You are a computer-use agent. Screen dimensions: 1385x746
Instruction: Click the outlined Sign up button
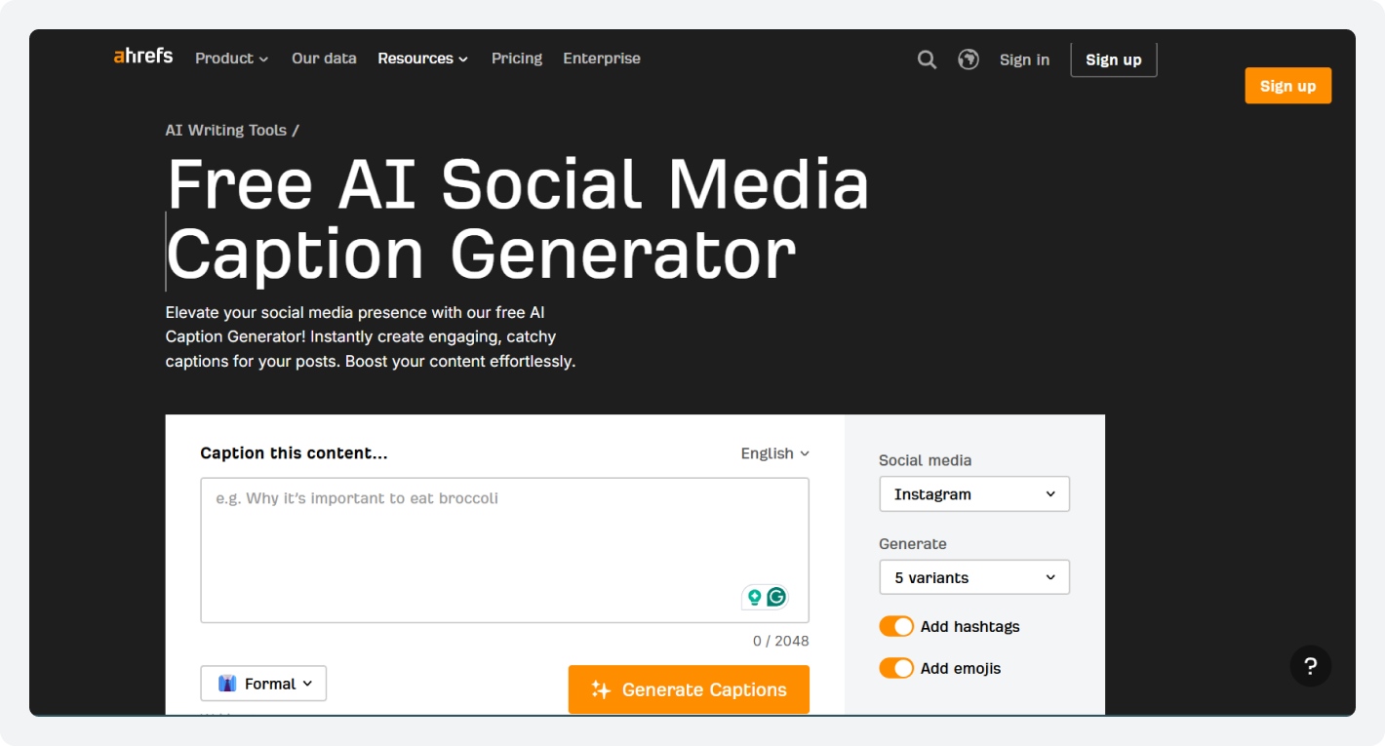point(1114,59)
